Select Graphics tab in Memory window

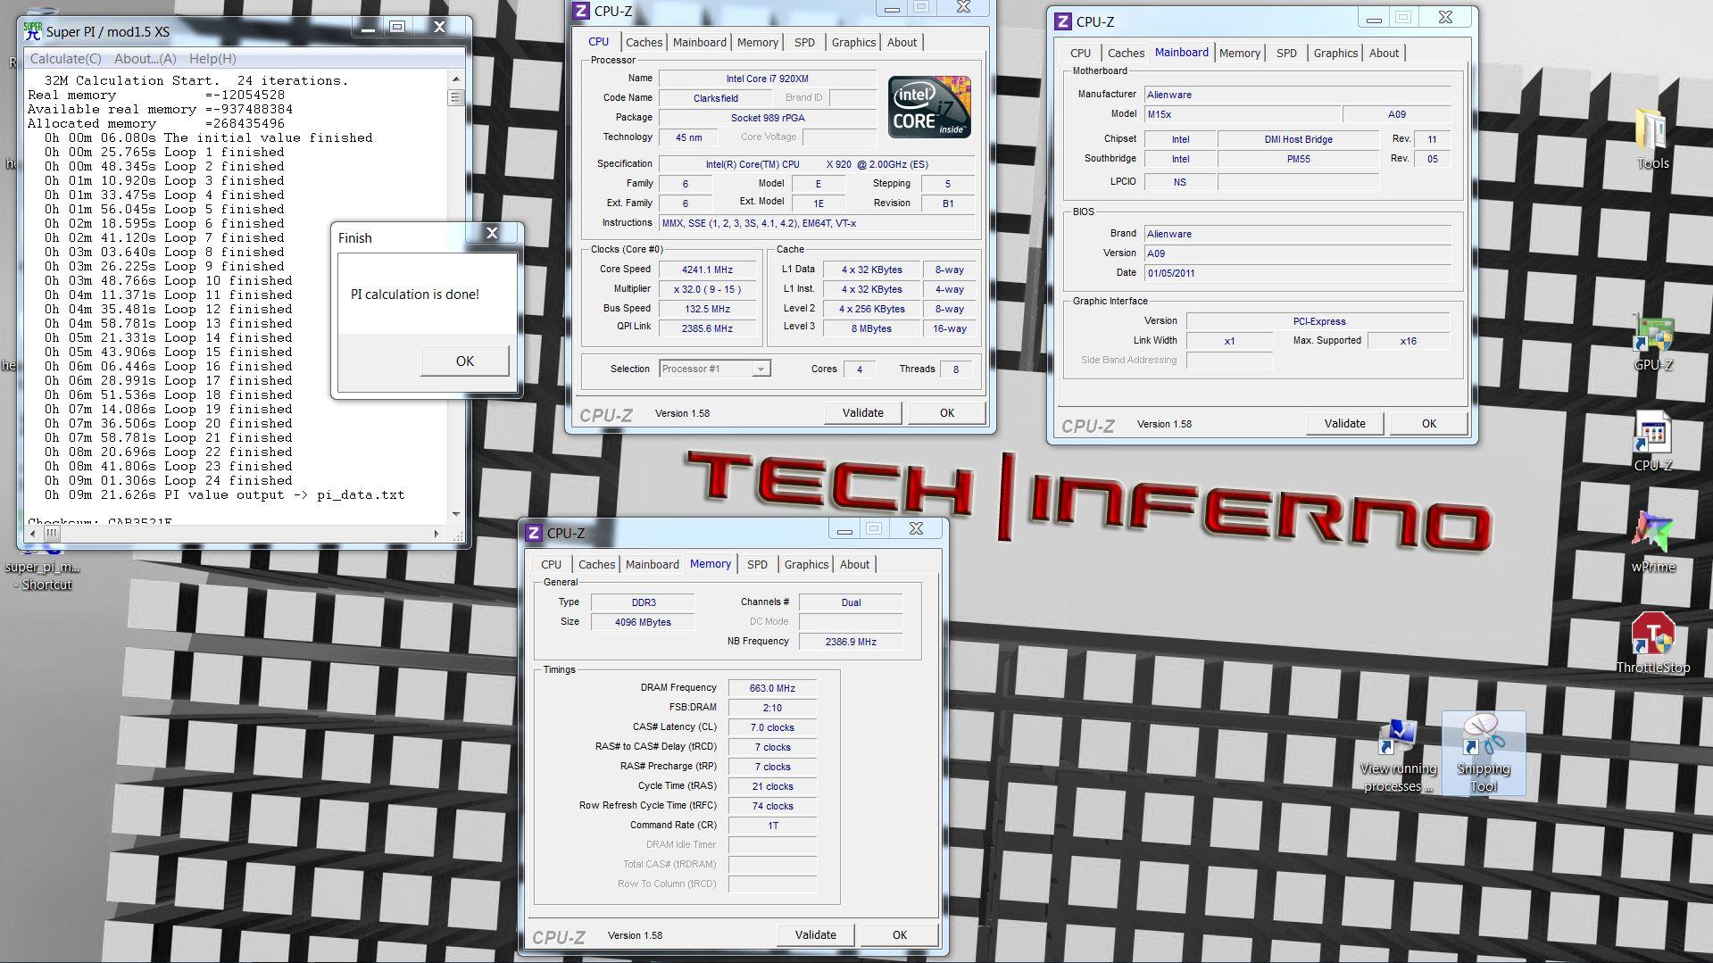[x=806, y=564]
